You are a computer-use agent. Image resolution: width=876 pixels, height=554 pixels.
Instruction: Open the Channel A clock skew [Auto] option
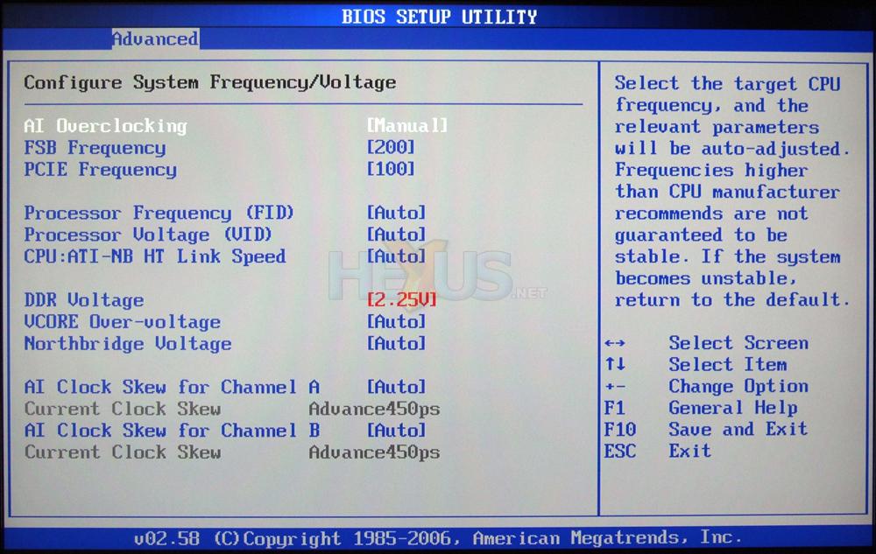pos(396,387)
